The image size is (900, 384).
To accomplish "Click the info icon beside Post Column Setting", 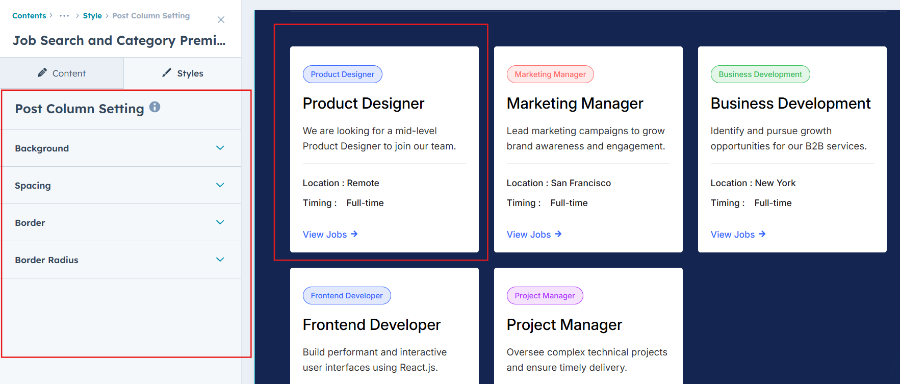I will click(x=155, y=107).
